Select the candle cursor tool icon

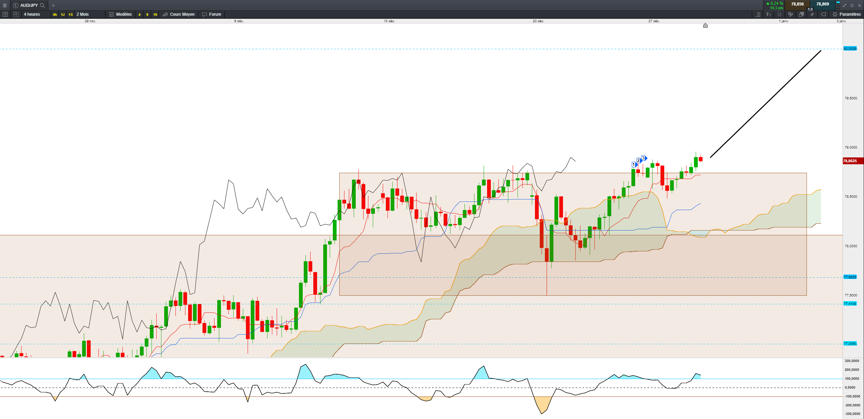pyautogui.click(x=812, y=14)
